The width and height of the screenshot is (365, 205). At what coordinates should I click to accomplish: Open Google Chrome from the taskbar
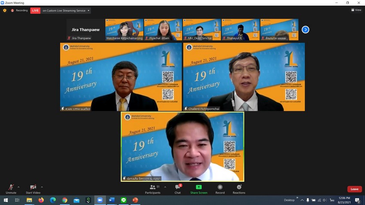click(64, 200)
